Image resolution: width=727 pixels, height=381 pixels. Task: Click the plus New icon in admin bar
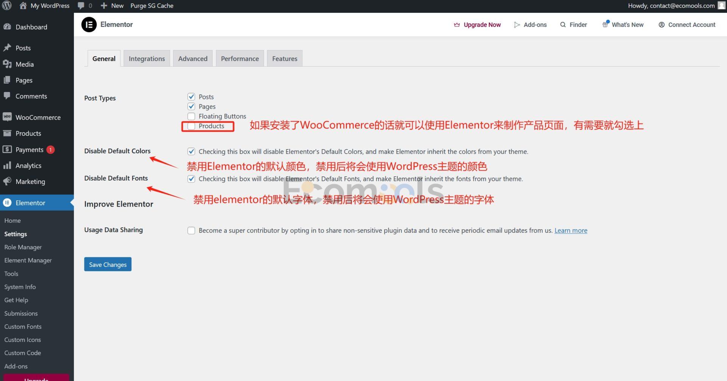pos(104,6)
